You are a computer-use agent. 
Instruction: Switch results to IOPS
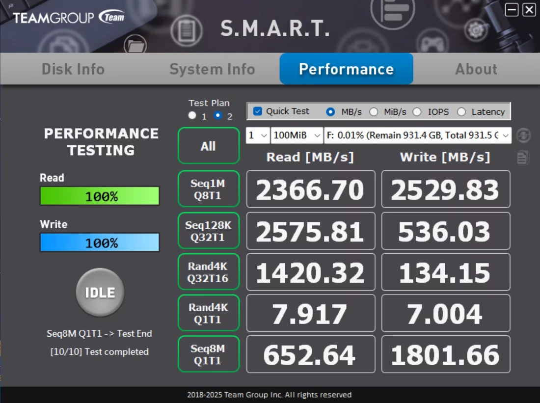pos(417,111)
